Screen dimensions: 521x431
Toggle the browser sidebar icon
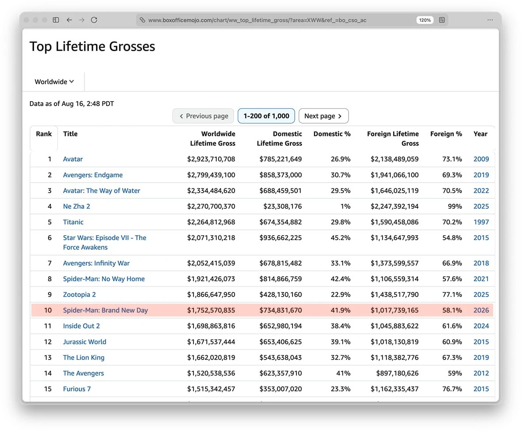(x=56, y=20)
